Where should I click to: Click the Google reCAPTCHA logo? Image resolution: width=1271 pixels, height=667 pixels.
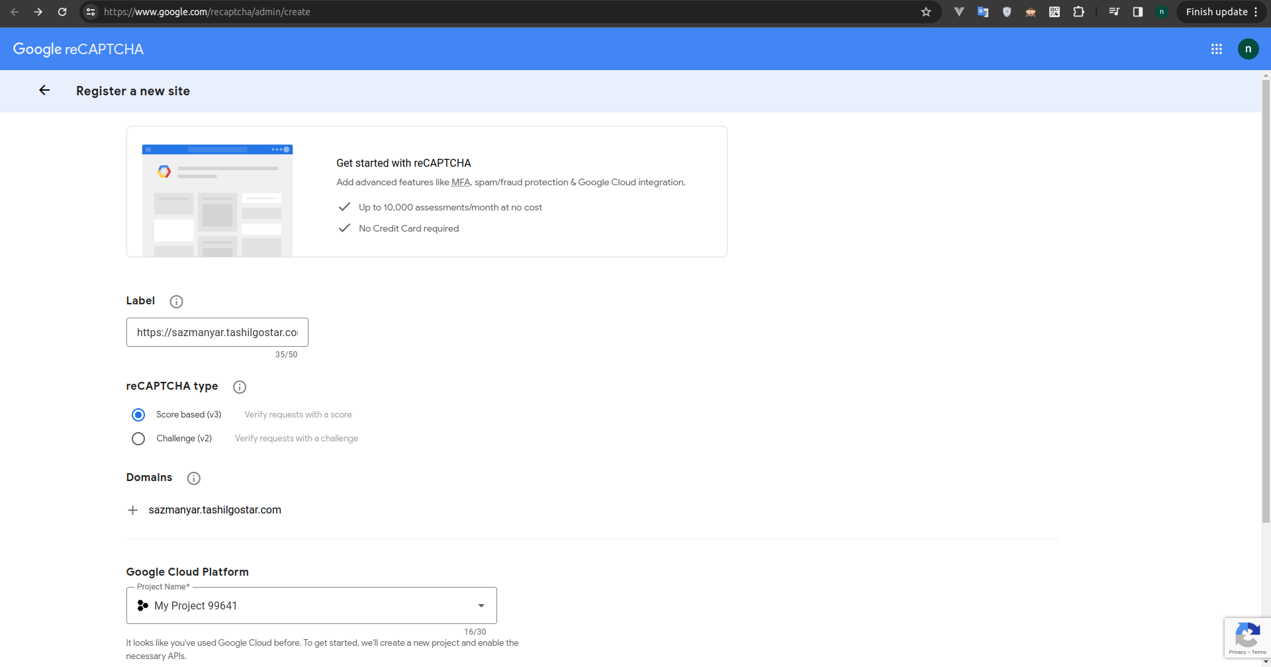tap(78, 49)
